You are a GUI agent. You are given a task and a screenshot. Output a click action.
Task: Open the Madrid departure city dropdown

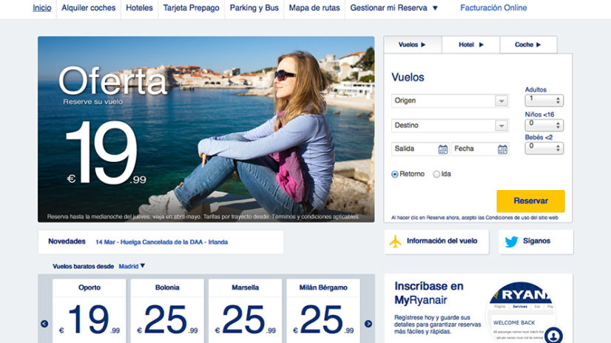pos(132,266)
